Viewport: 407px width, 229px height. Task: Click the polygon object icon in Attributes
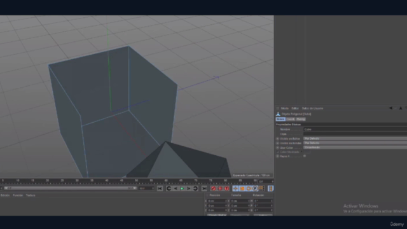point(278,114)
